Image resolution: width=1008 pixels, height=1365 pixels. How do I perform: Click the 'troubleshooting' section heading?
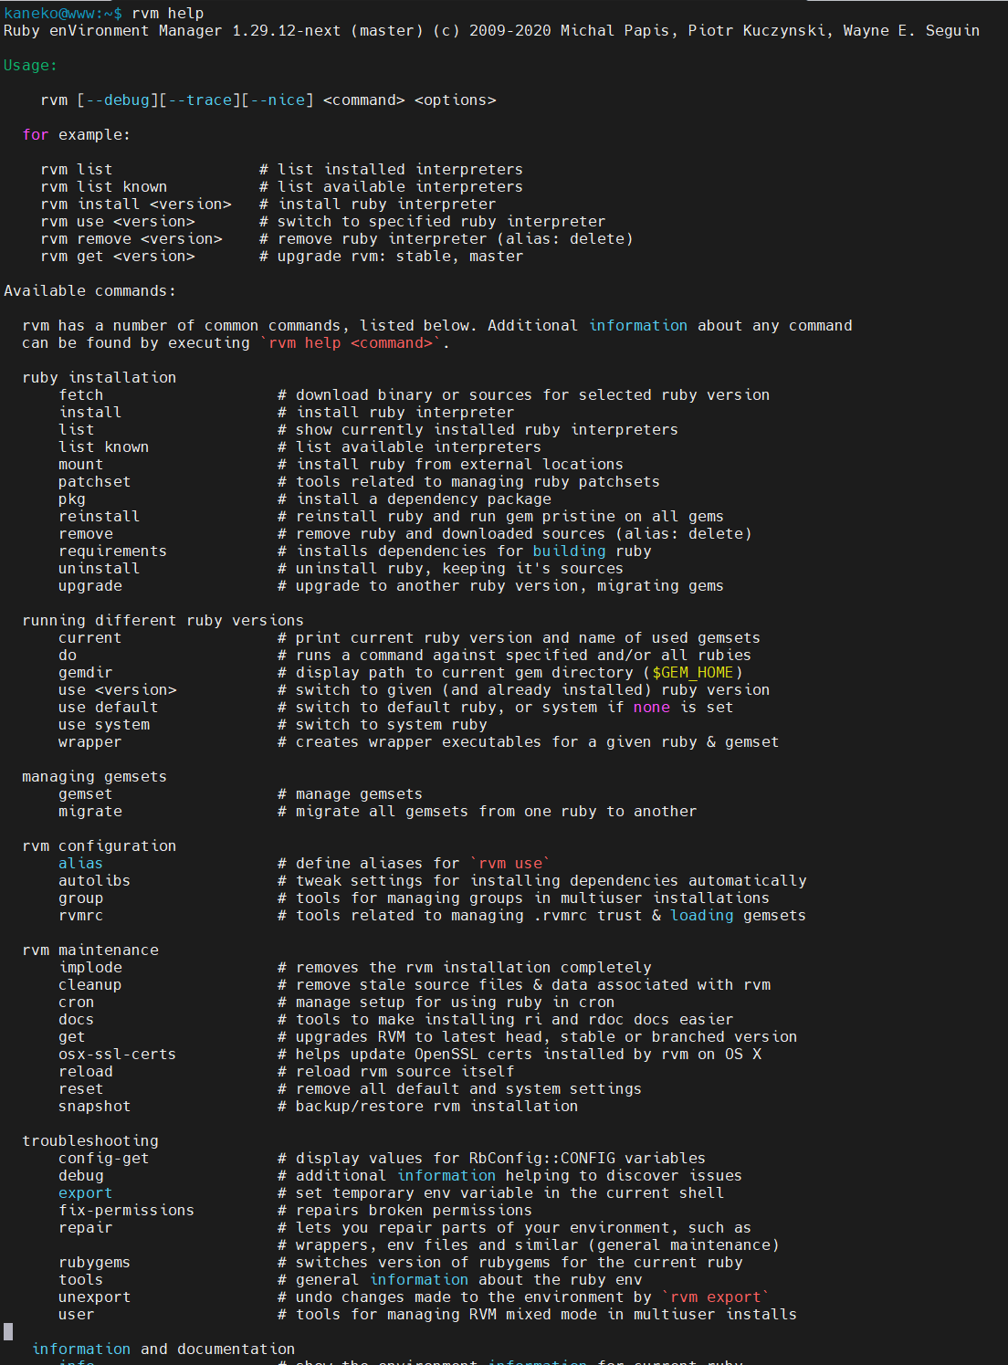(90, 1141)
